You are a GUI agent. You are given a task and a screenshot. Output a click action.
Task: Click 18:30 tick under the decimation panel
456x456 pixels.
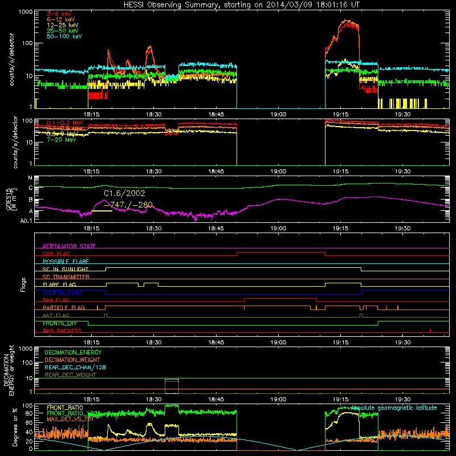click(153, 400)
